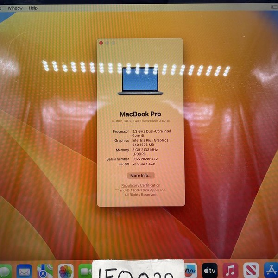Start FaceTime from the dock

coord(85,271)
